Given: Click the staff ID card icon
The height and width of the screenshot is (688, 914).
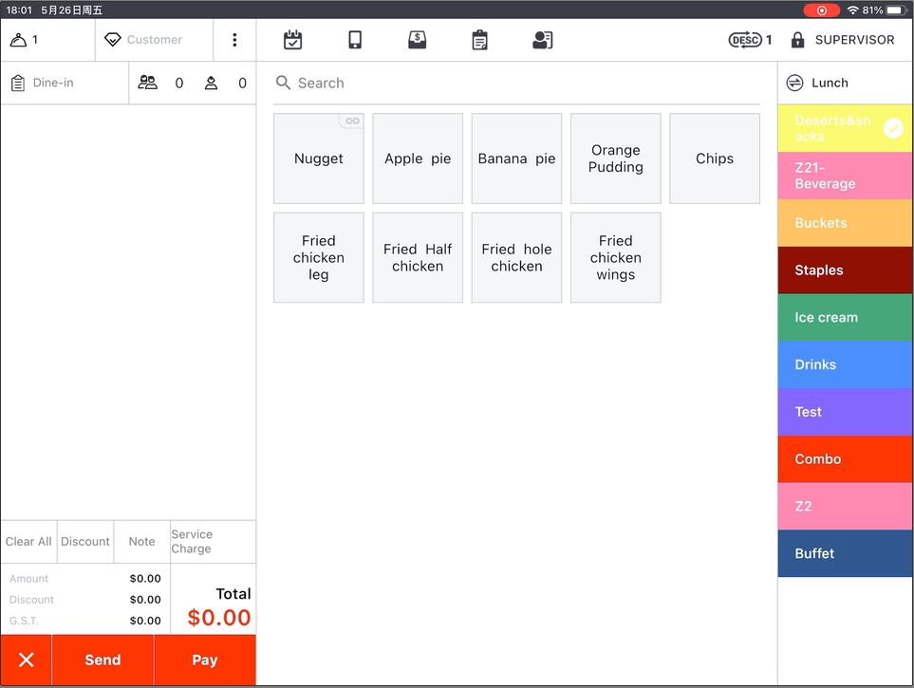Looking at the screenshot, I should click(542, 40).
